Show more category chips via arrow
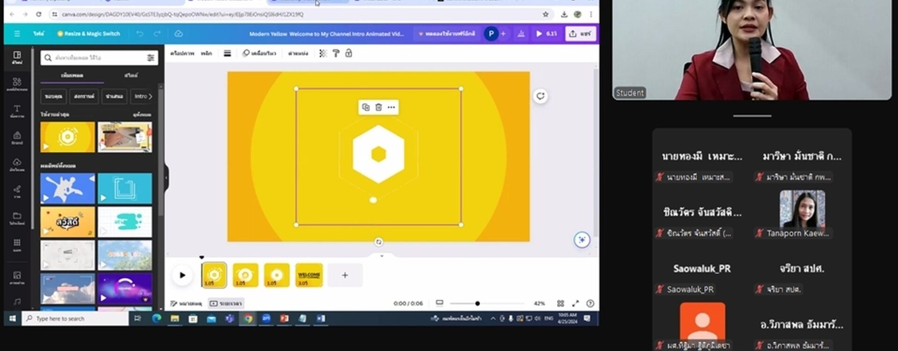 pos(151,96)
